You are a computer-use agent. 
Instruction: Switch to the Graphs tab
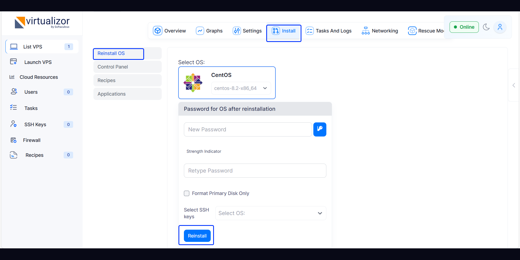coord(209,31)
